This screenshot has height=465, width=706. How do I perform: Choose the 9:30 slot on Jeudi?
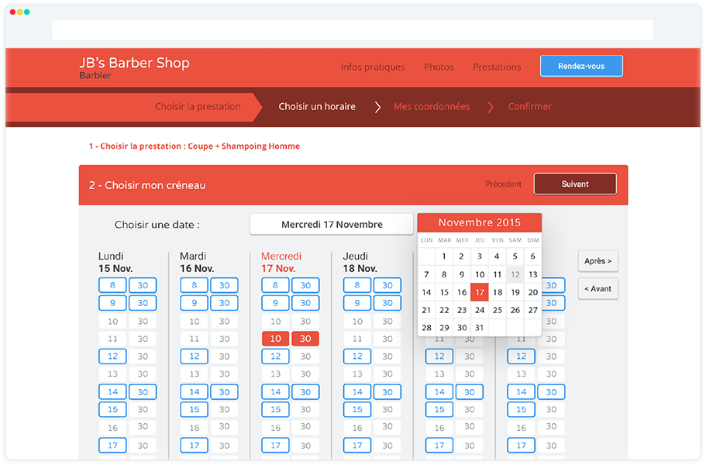click(387, 303)
